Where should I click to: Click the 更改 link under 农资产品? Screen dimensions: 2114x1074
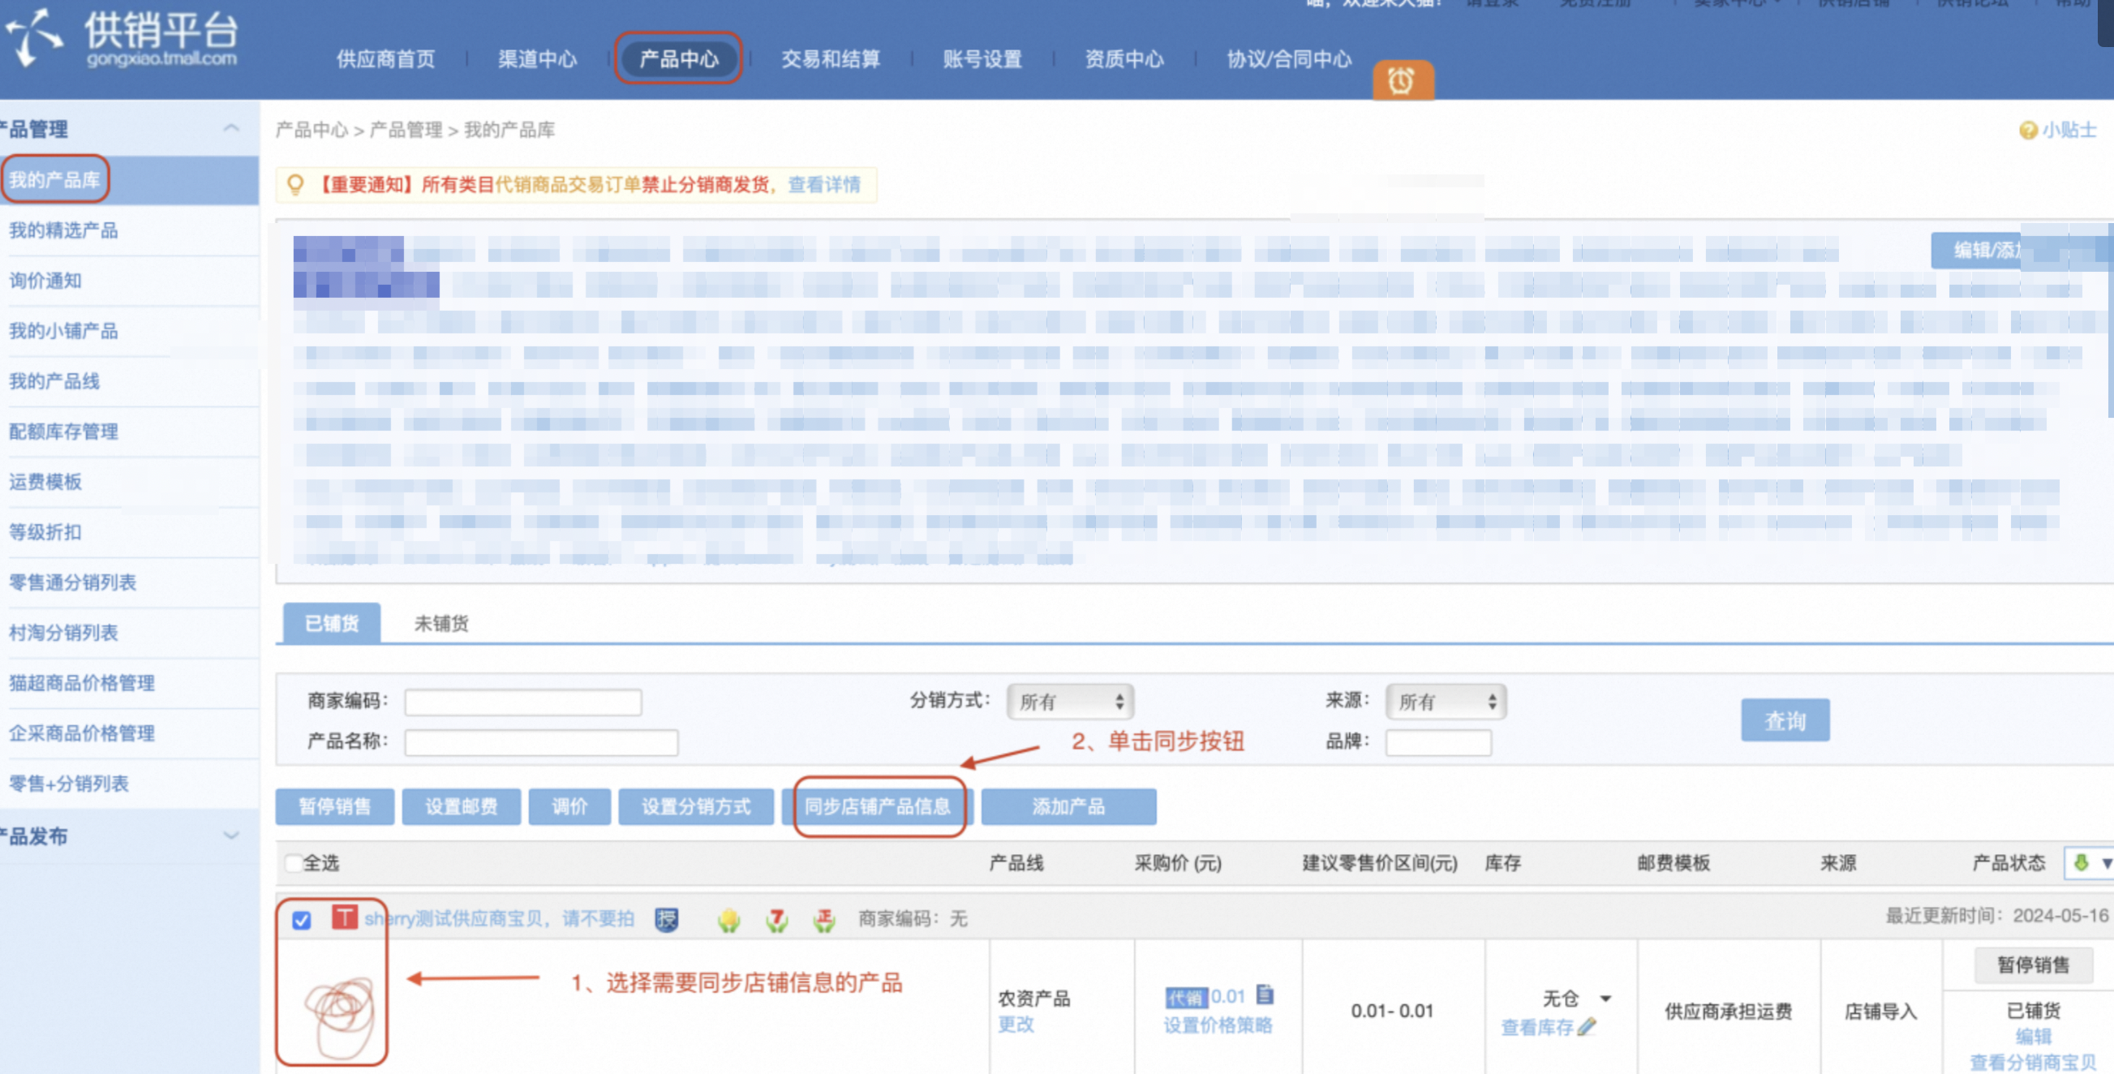coord(1016,1025)
